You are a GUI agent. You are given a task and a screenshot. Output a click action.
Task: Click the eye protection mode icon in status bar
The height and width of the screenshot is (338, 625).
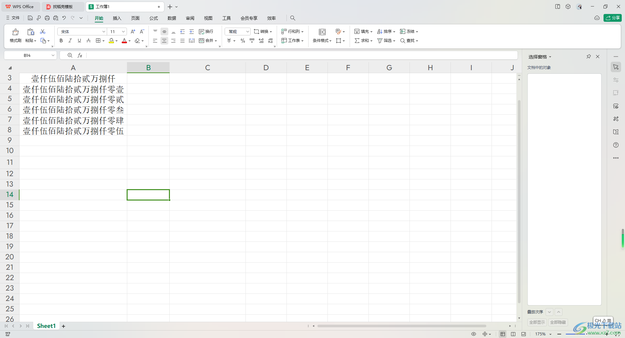point(474,334)
